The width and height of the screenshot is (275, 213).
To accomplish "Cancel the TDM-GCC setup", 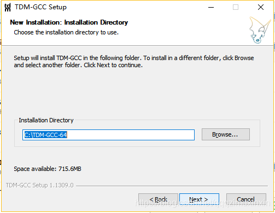I will (246, 199).
